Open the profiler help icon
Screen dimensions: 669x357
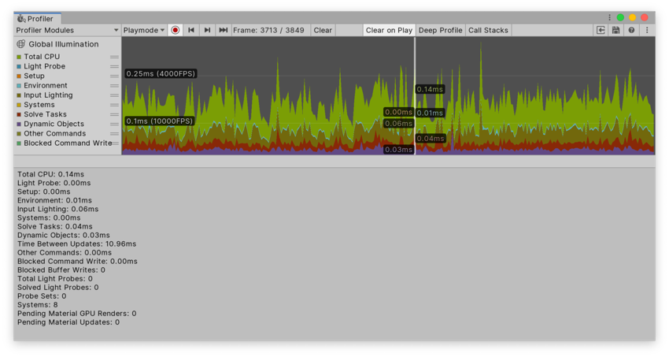(631, 30)
